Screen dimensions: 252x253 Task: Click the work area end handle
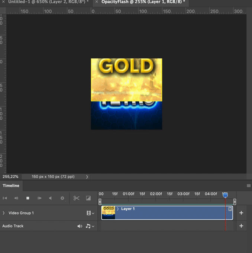coord(235,202)
